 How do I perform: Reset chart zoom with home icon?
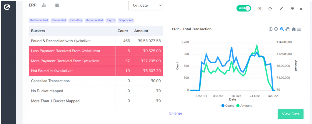pyautogui.click(x=294, y=29)
